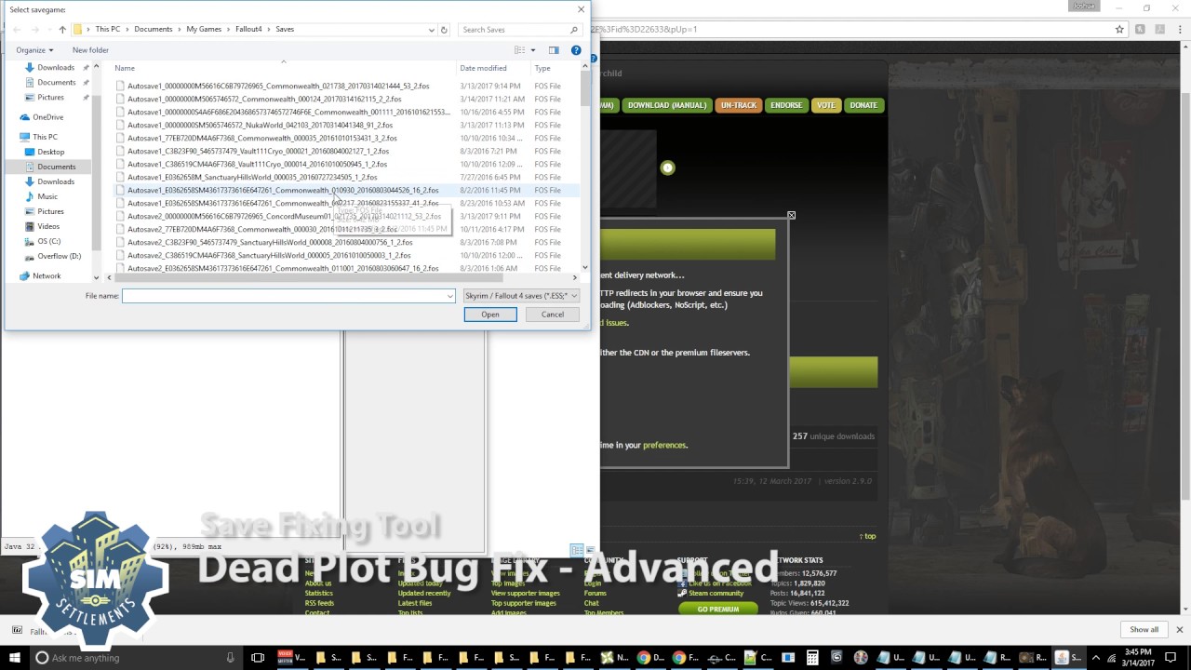This screenshot has width=1191, height=670.
Task: Open the preferences link in popup
Action: point(664,446)
